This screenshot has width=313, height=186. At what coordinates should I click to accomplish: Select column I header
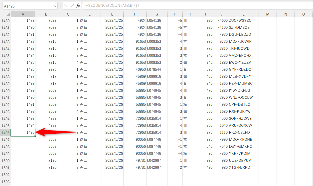point(190,14)
